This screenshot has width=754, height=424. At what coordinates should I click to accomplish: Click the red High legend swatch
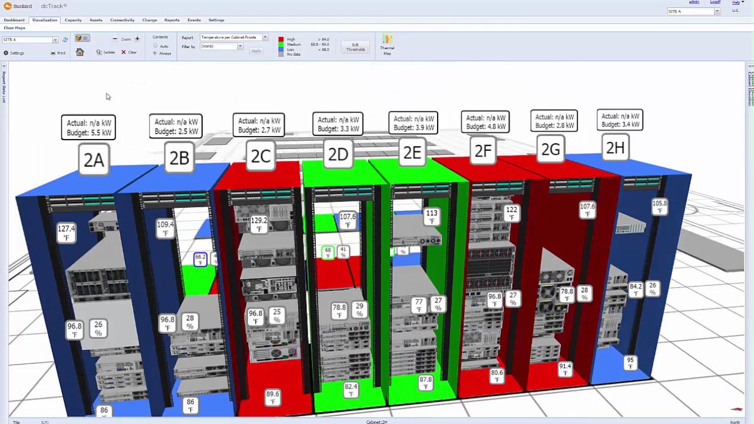(281, 39)
